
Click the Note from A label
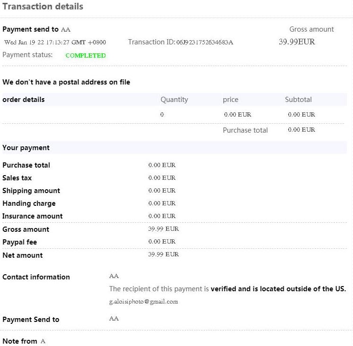click(24, 341)
